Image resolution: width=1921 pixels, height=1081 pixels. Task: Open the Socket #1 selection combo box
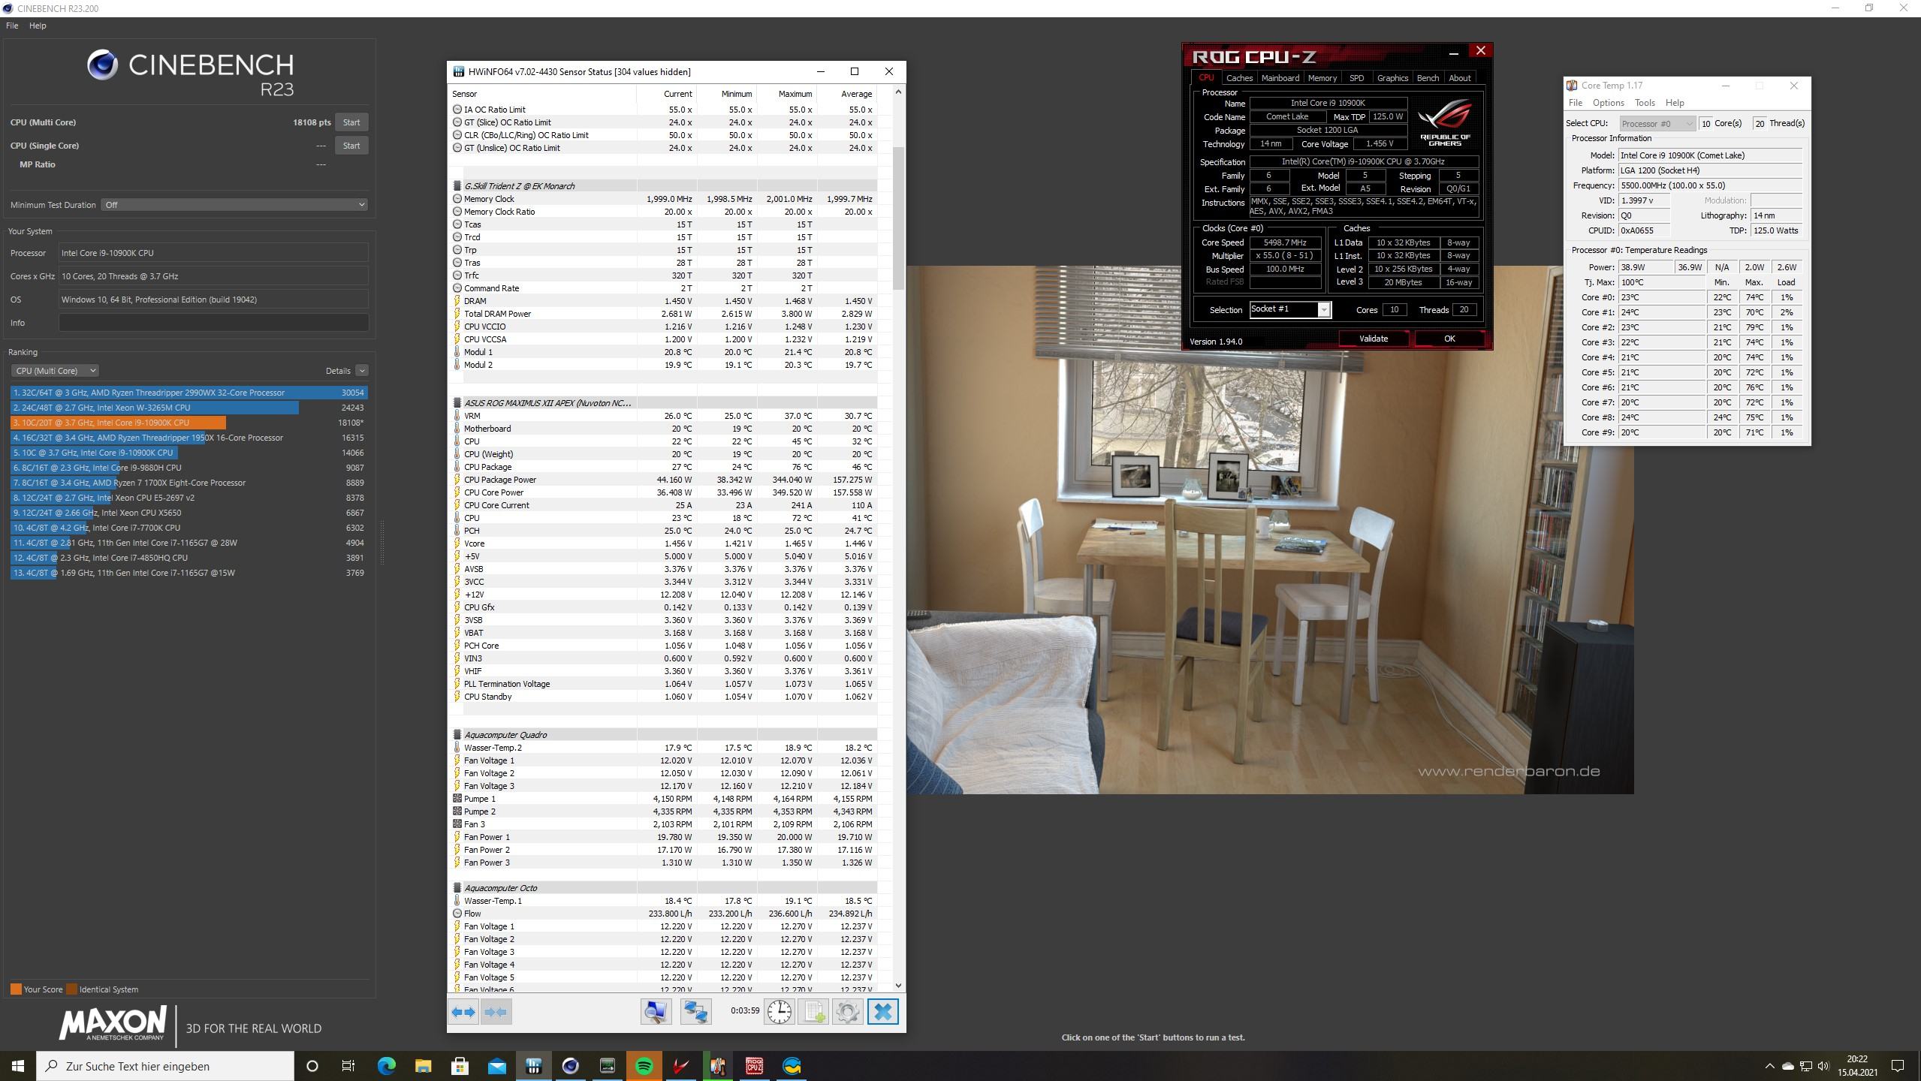coord(1289,309)
